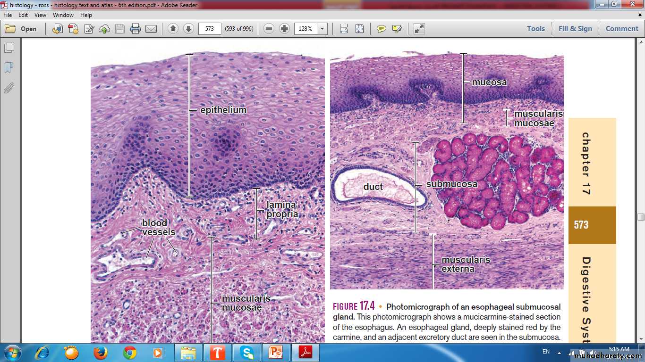Click the Open file button

21,29
